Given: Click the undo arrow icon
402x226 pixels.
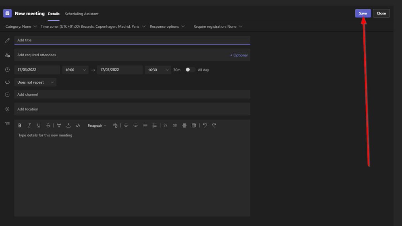Looking at the screenshot, I should tap(205, 125).
